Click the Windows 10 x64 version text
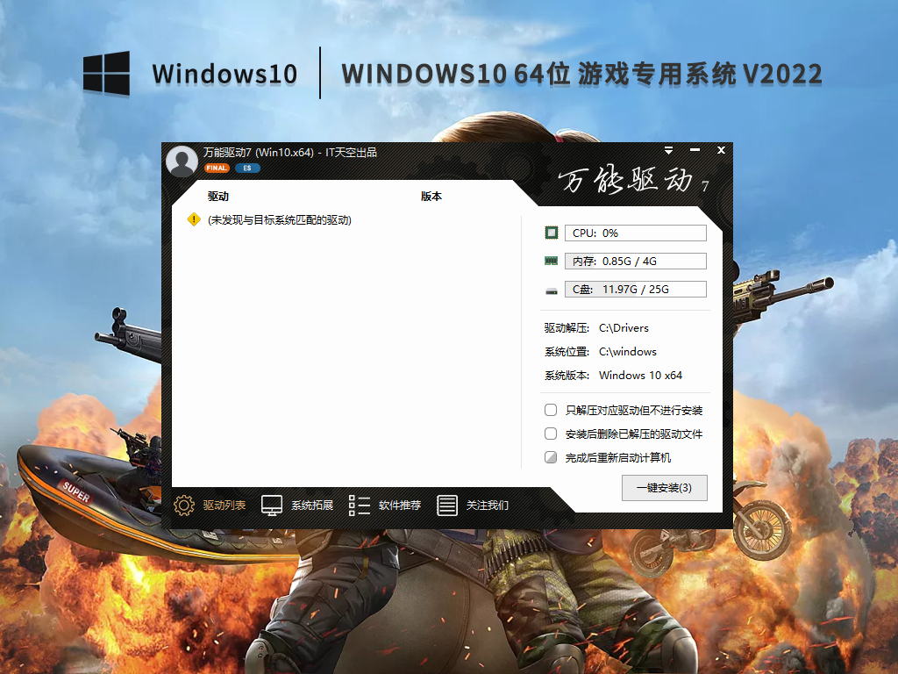The image size is (898, 674). pyautogui.click(x=640, y=376)
